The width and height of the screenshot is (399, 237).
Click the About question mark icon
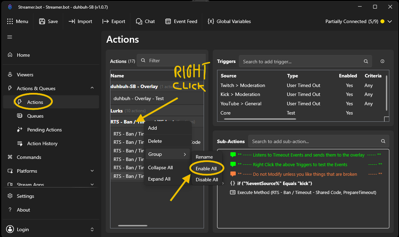pos(10,209)
